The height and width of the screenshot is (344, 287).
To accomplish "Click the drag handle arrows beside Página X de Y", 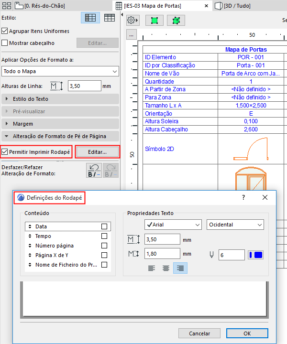I will coord(30,255).
